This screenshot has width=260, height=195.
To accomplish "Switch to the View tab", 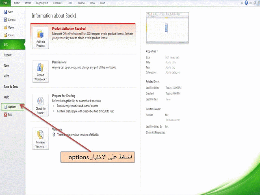I will coord(92,3).
